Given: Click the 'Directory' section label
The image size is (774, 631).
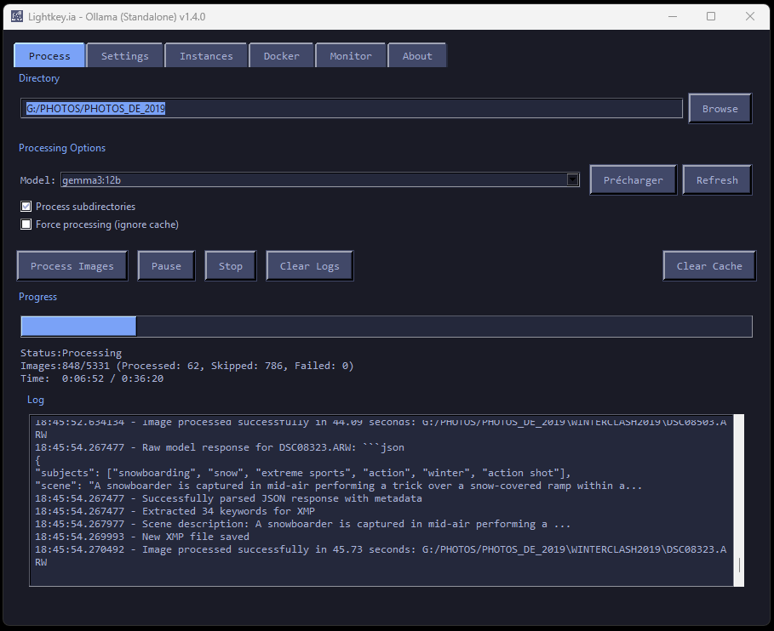Looking at the screenshot, I should (39, 78).
